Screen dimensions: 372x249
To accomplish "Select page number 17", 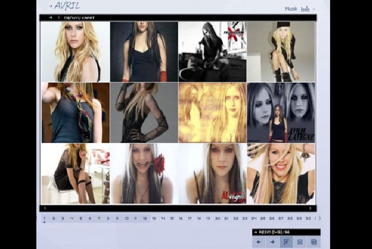I will [x=190, y=218].
